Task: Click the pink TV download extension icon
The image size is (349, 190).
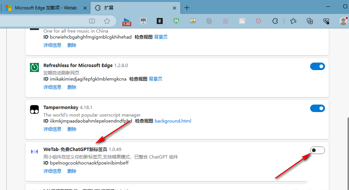Action: point(226,21)
